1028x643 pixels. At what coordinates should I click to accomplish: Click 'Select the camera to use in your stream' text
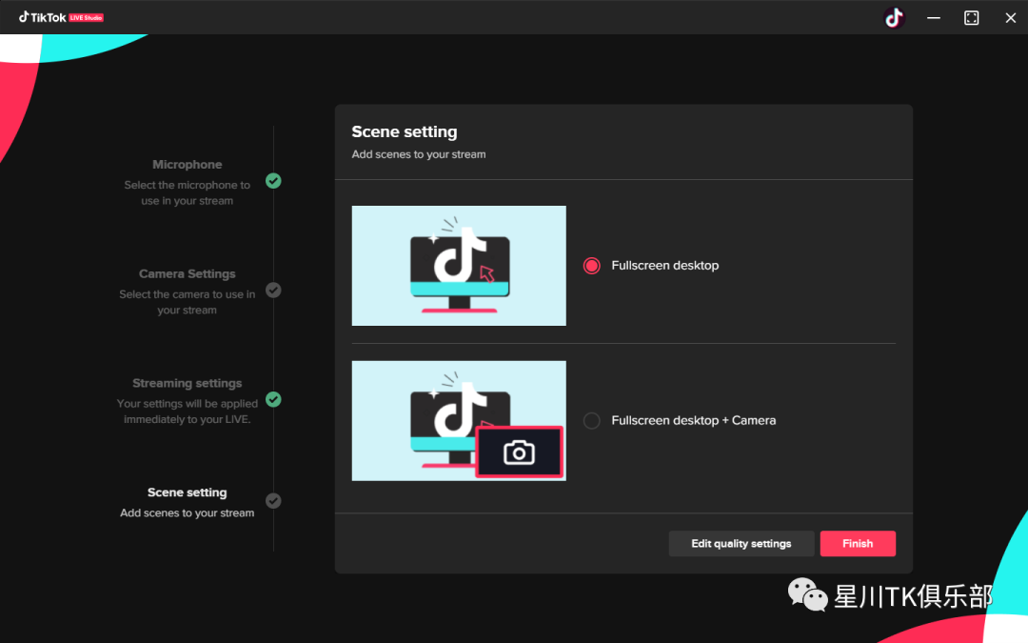pyautogui.click(x=187, y=303)
